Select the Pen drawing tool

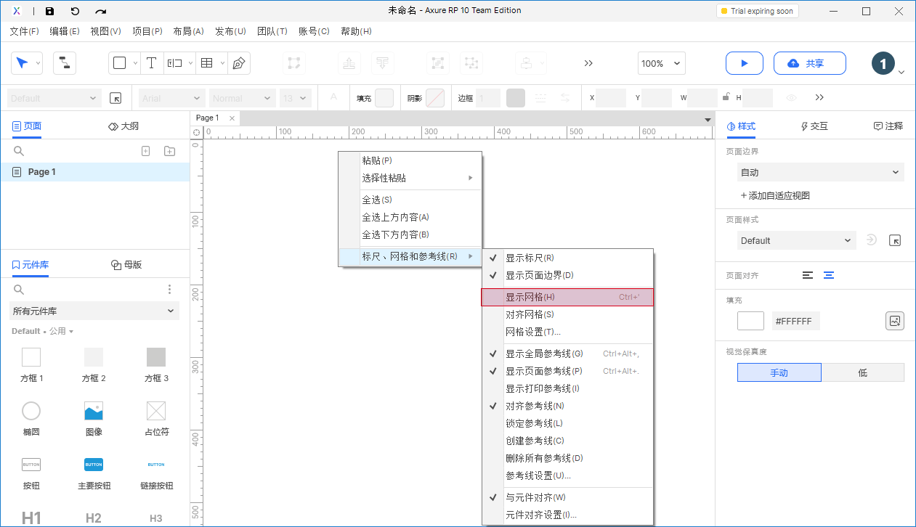coord(238,63)
